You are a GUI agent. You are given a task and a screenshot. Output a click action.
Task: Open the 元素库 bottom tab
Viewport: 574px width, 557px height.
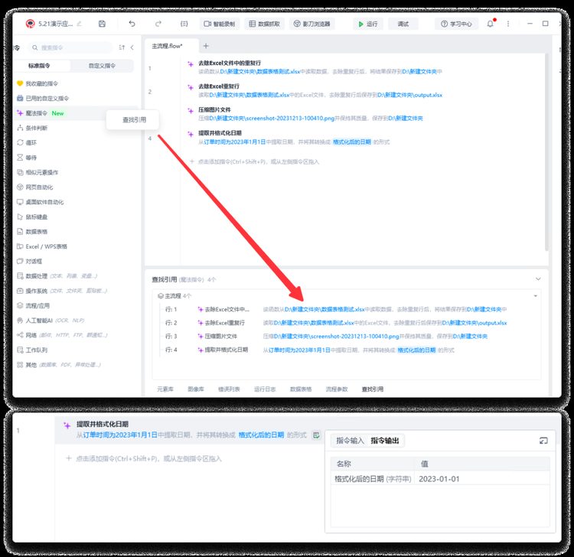point(165,389)
